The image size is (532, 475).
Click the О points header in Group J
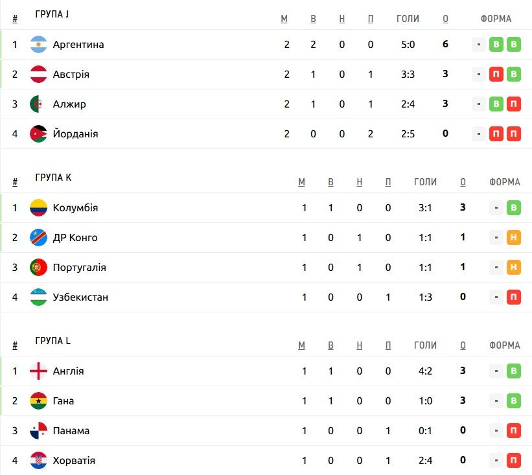445,19
